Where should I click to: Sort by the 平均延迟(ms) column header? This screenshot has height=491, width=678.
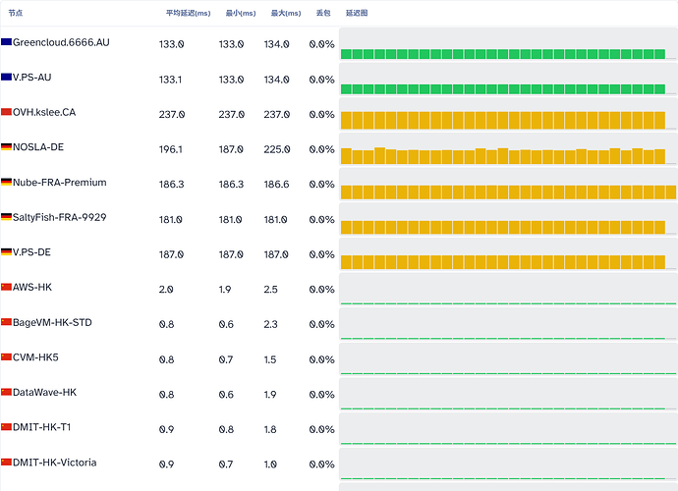188,13
